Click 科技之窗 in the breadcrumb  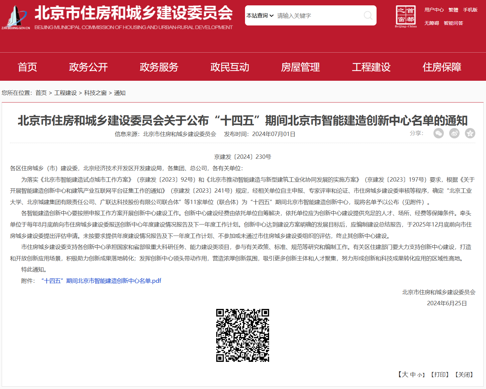click(x=95, y=93)
